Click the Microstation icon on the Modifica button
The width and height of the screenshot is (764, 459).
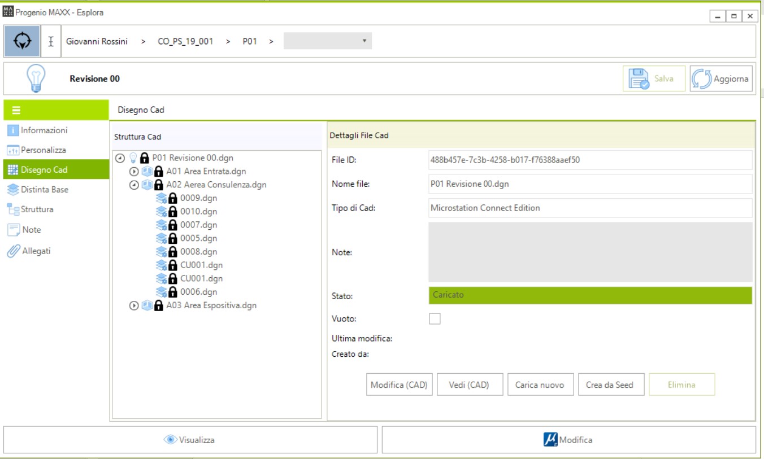tap(550, 440)
